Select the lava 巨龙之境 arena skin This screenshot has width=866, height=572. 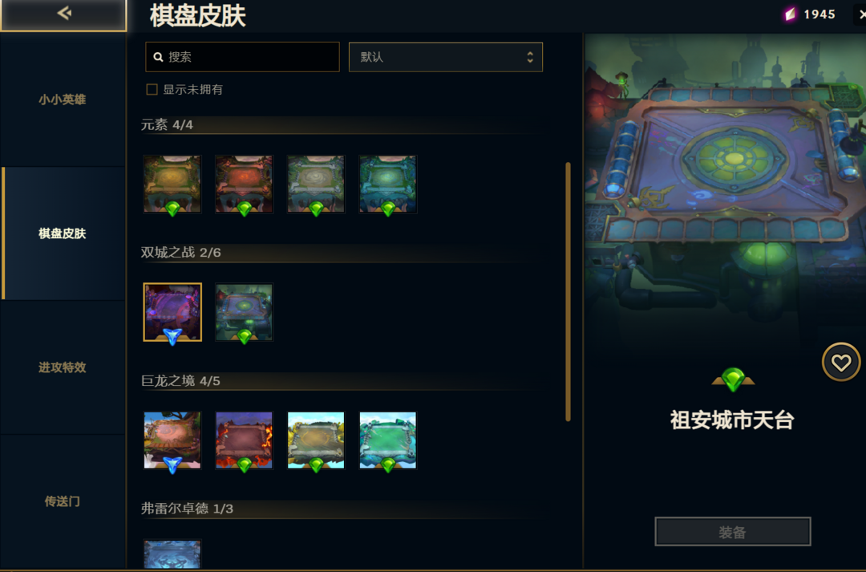(244, 440)
